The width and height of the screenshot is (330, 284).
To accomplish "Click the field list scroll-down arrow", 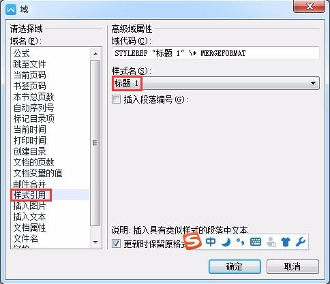I will pos(95,242).
